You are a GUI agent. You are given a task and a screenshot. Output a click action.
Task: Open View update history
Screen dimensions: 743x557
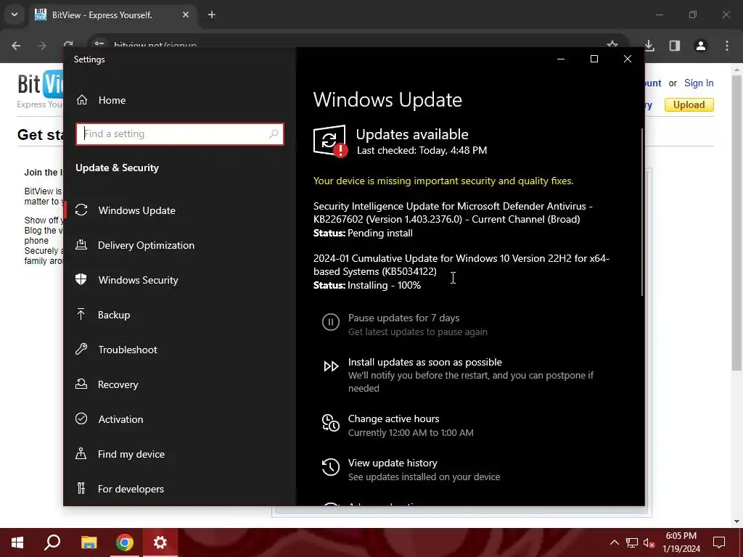[x=393, y=463]
